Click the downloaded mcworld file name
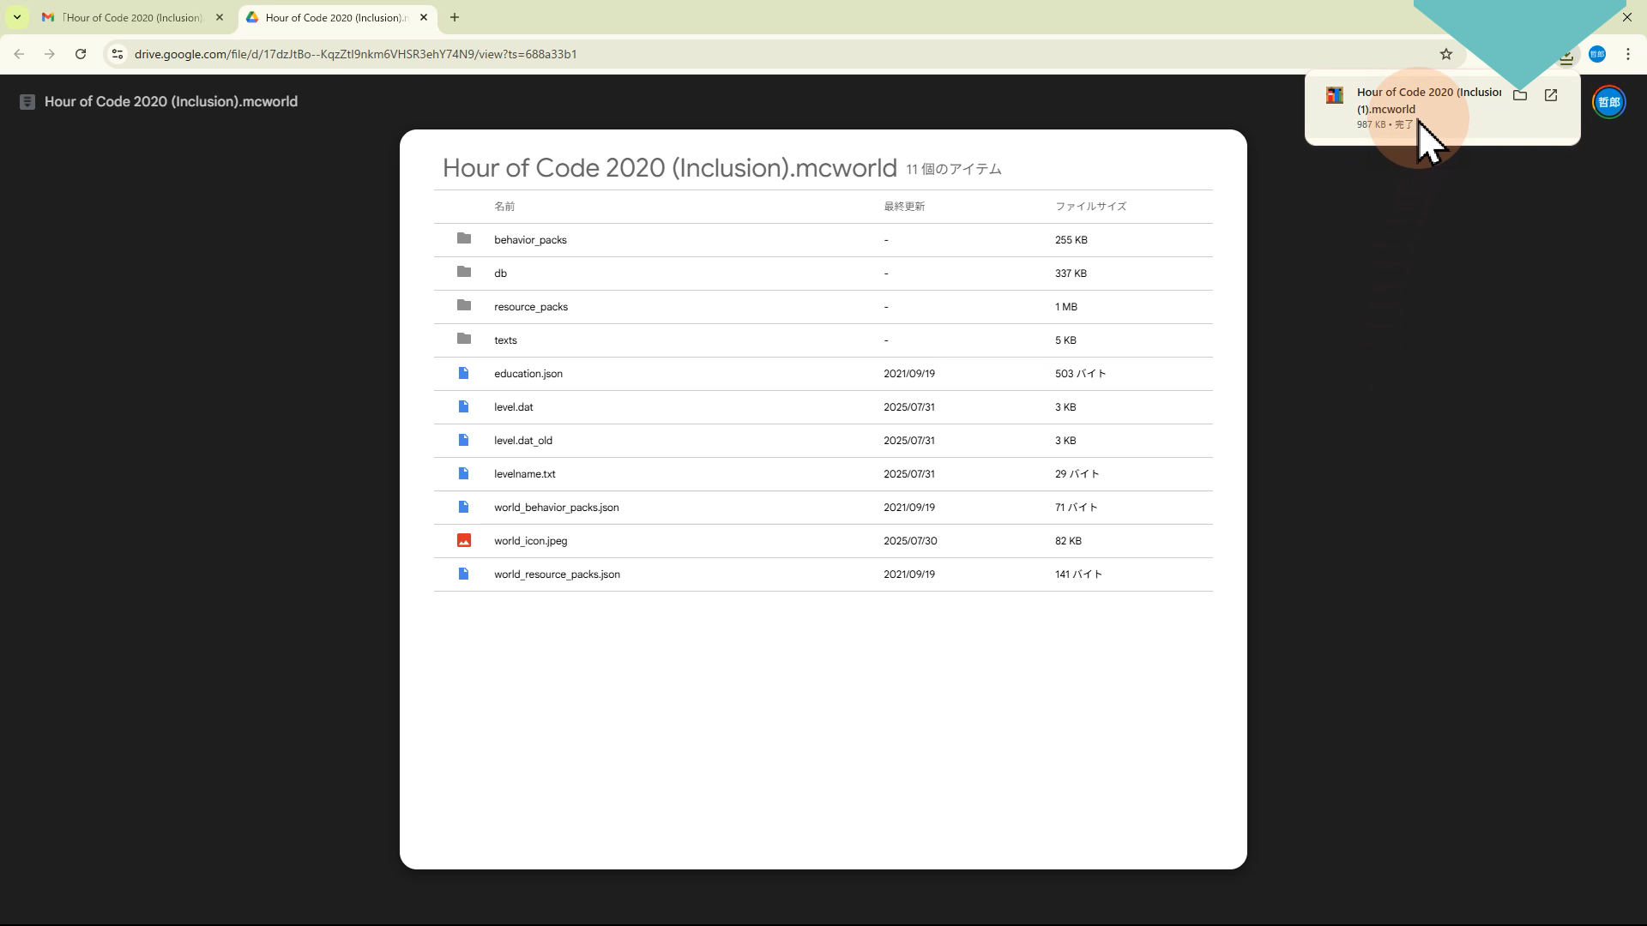The image size is (1647, 926). point(1427,100)
